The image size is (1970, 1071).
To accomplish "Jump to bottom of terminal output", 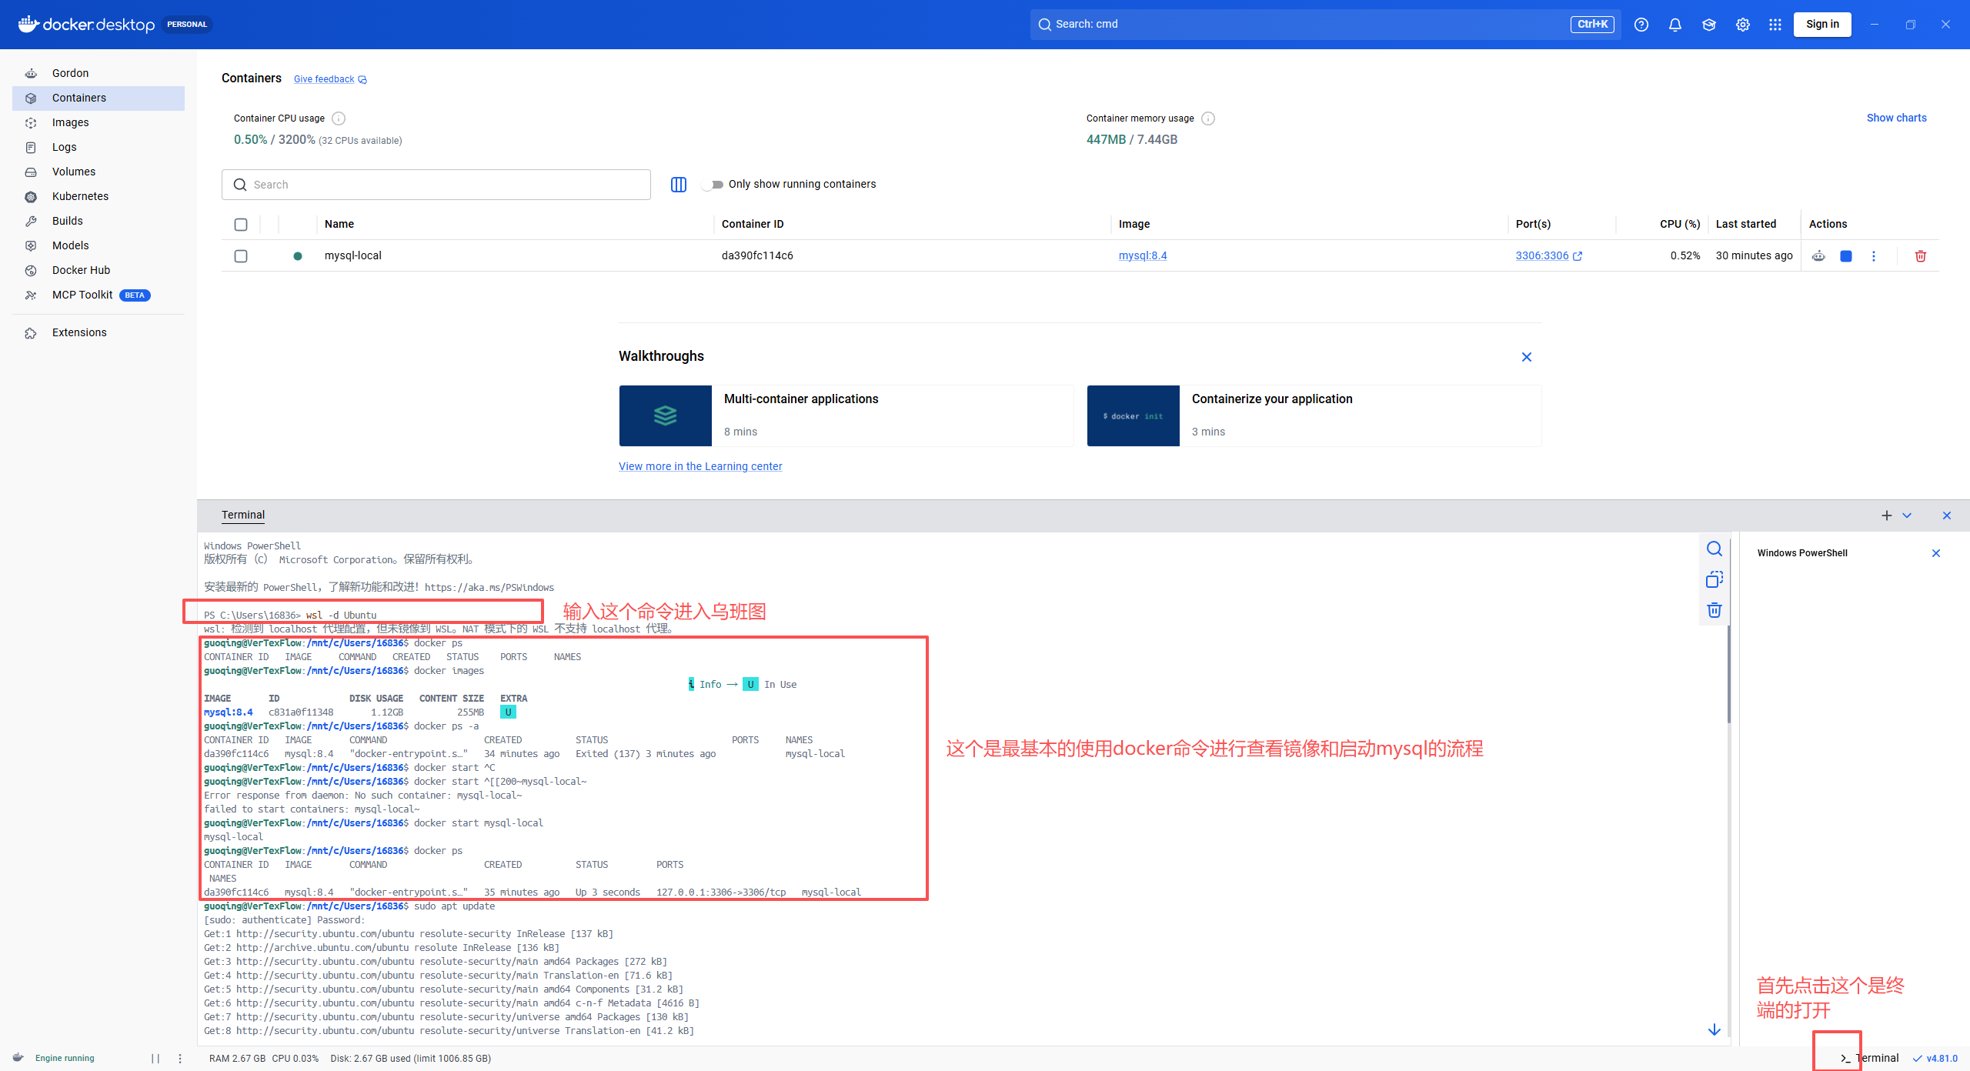I will [x=1715, y=1029].
